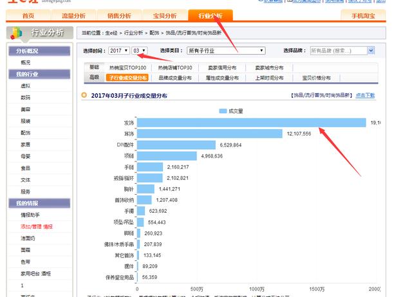Select 服装 in the sidebar industries
Screen dimensions: 412x297
[x=25, y=120]
